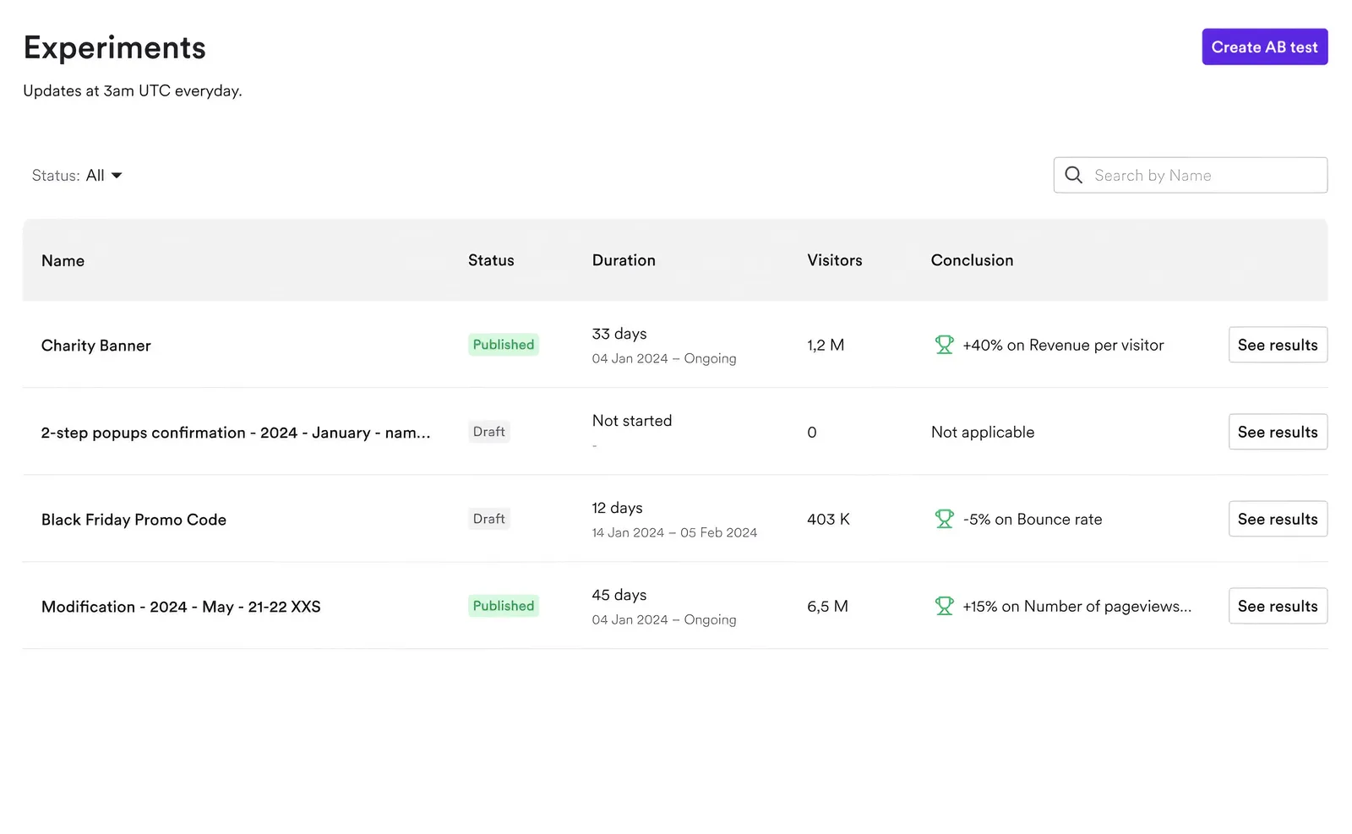This screenshot has height=834, width=1352.
Task: Click the 403 K visitors value
Action: 828,519
